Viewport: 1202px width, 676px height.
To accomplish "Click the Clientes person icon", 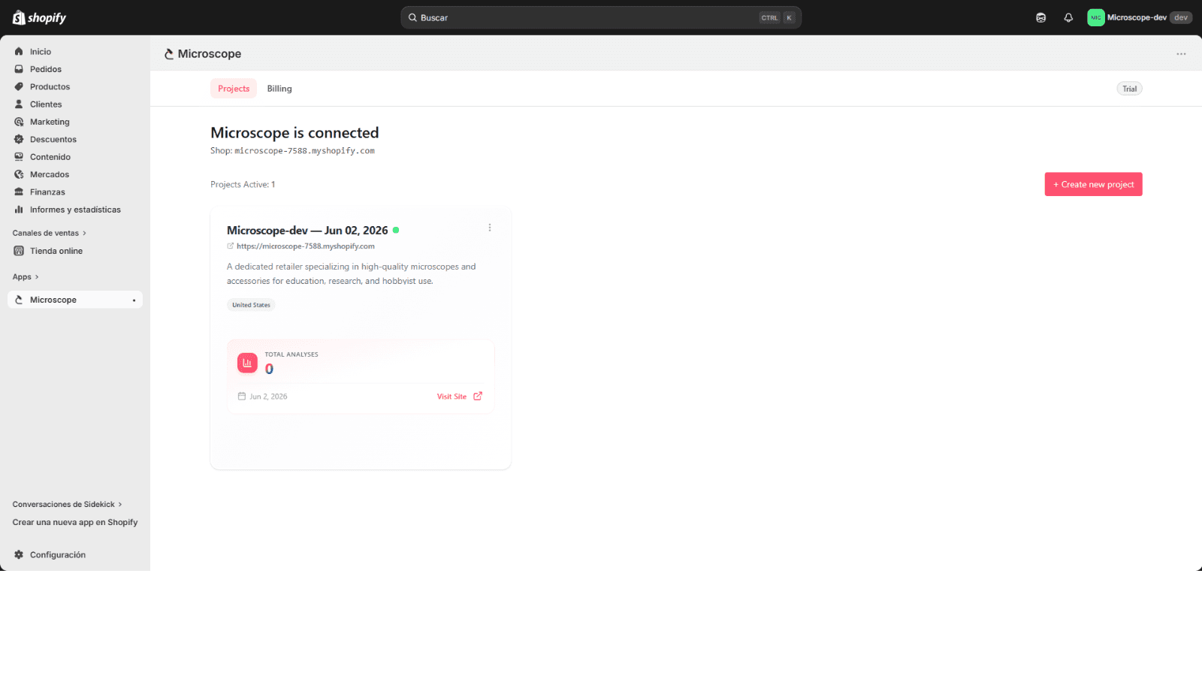I will pyautogui.click(x=19, y=104).
